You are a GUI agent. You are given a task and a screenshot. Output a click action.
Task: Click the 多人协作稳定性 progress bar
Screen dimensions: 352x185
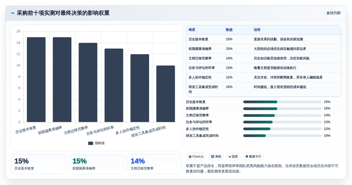point(282,129)
